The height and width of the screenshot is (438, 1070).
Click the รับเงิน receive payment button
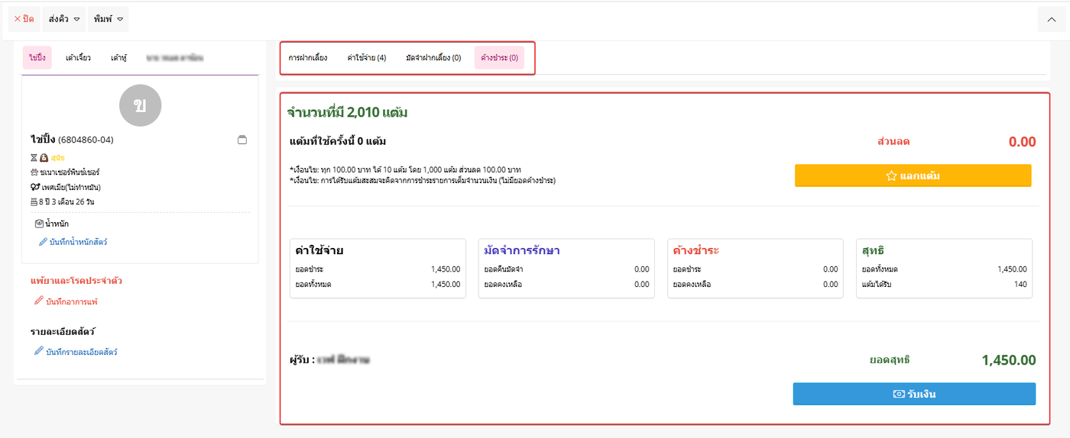[x=914, y=394]
